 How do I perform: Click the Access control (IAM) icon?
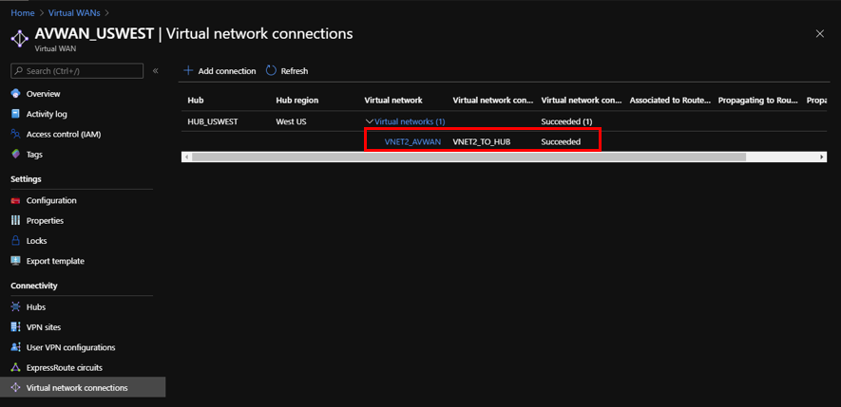click(15, 135)
